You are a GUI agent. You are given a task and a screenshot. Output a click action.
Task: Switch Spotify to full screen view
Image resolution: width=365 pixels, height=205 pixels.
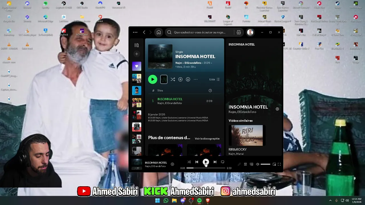[x=279, y=164]
